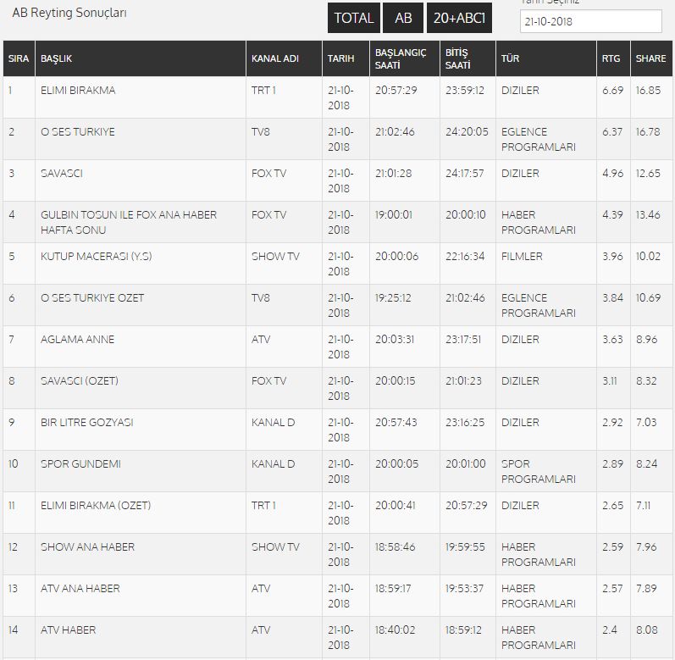
Task: Click share value 12.65
Action: 648,174
